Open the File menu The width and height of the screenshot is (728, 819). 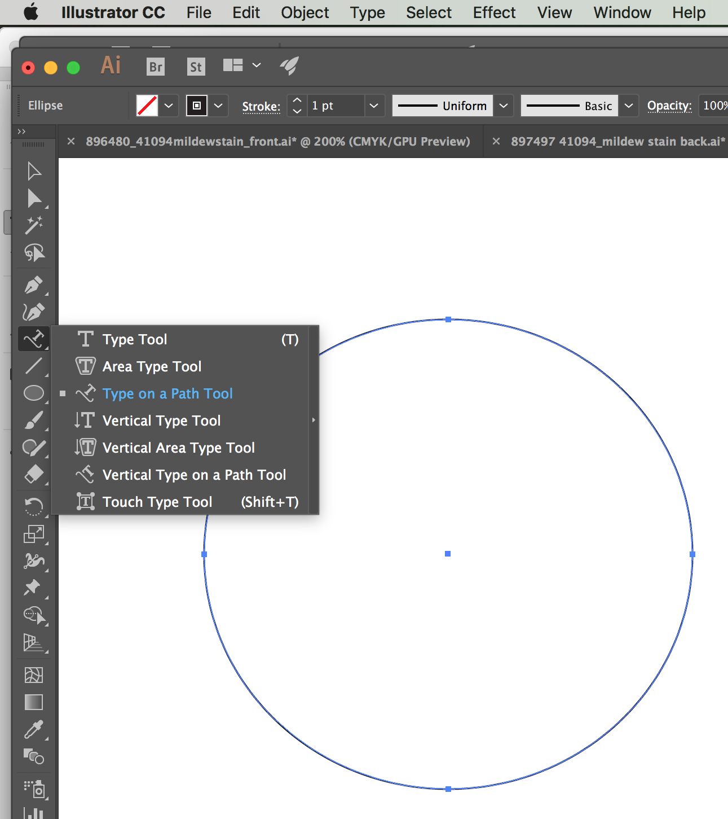click(199, 12)
